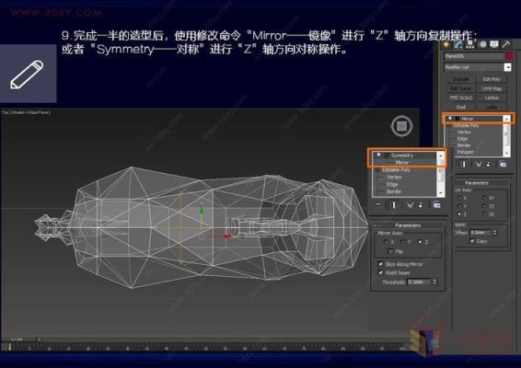
Task: Click the UVW Map modifier button
Action: (492, 88)
